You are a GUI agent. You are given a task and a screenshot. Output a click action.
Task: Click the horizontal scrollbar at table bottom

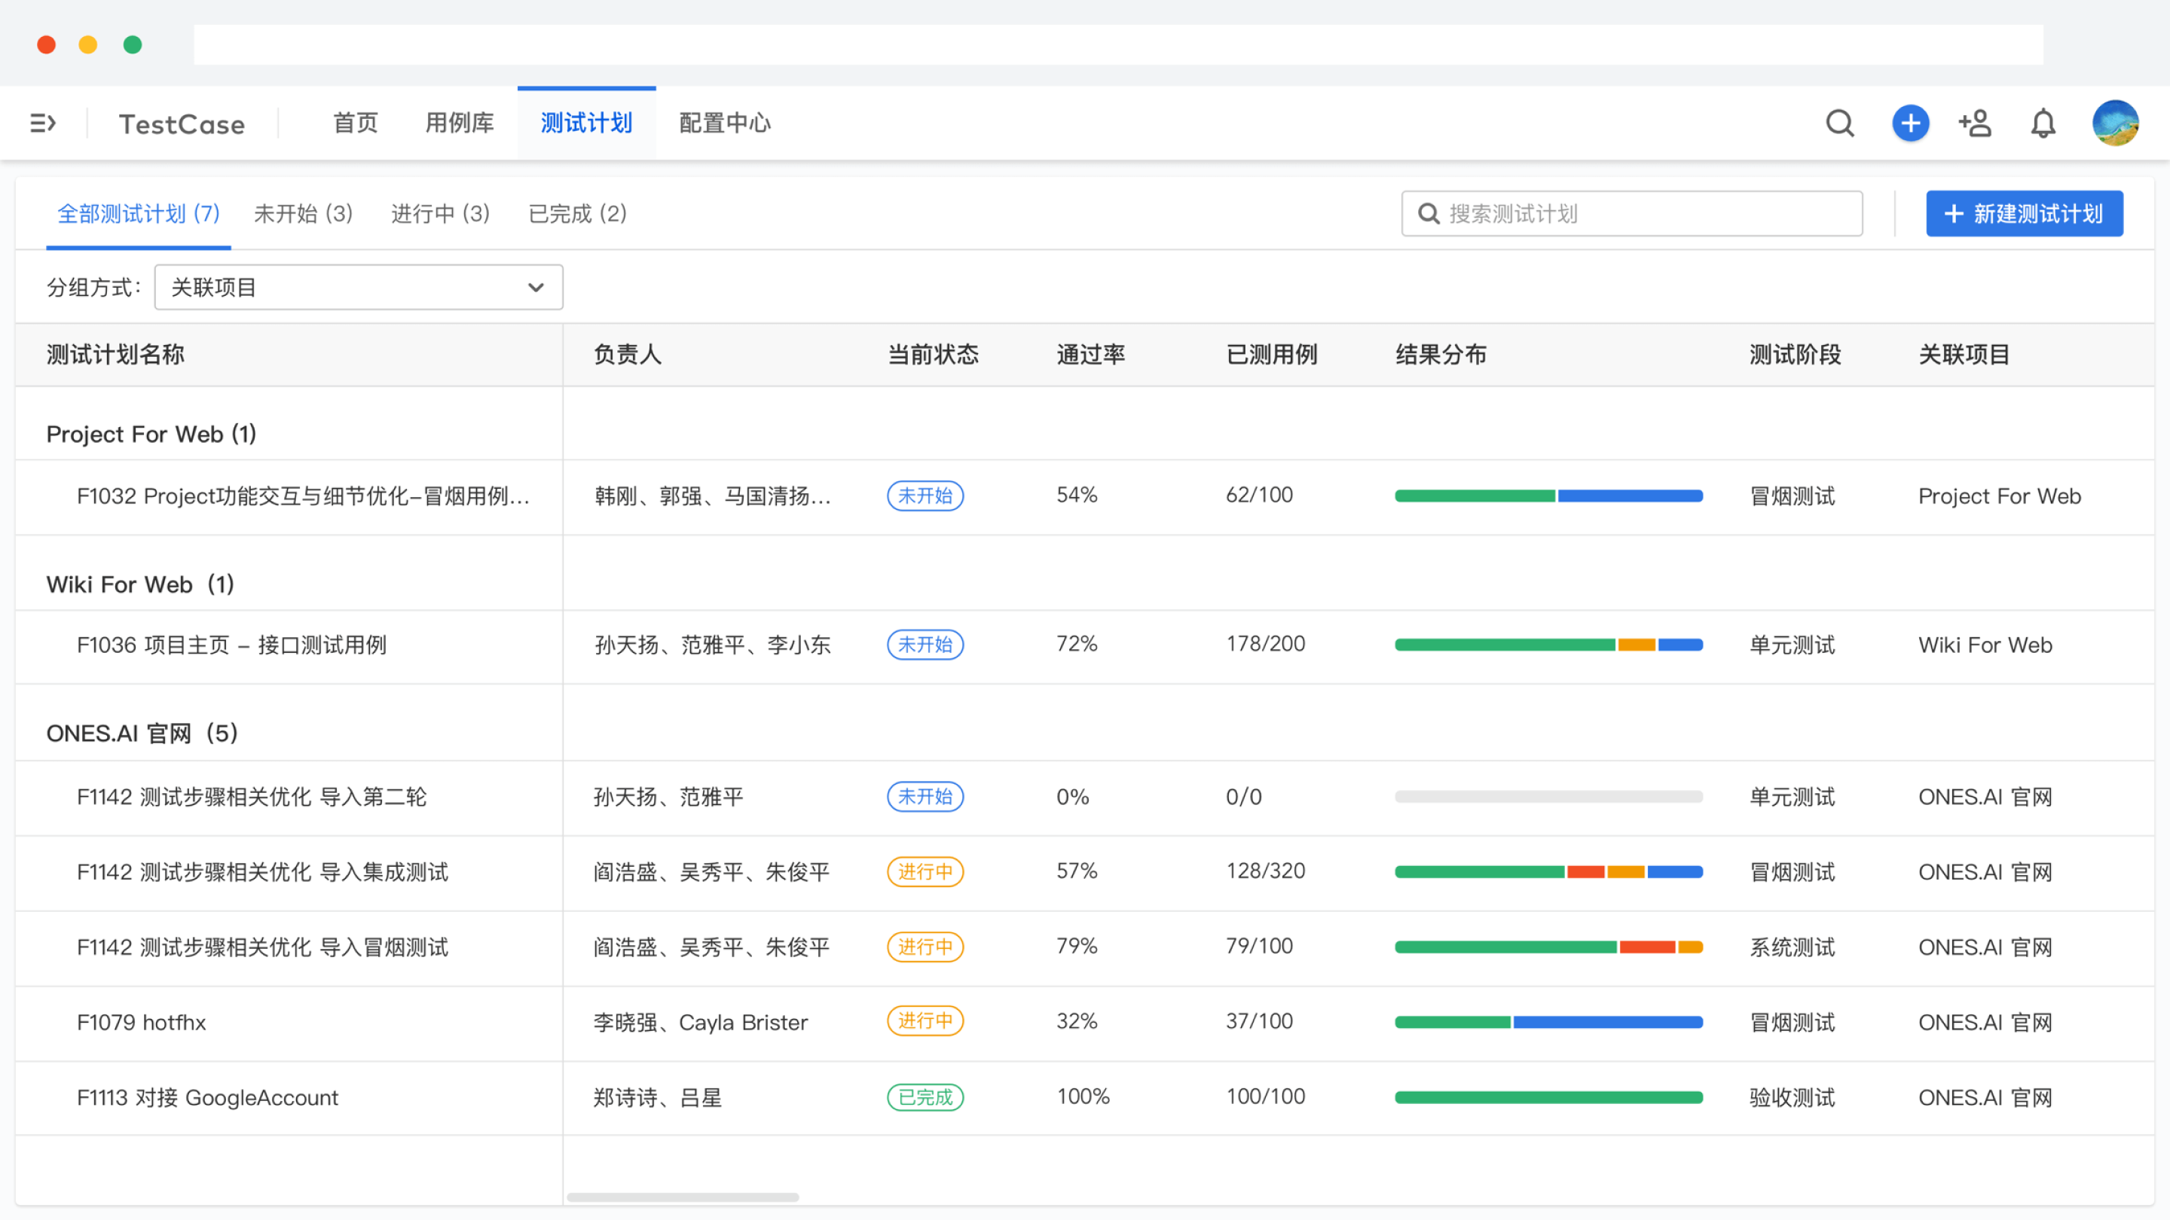click(683, 1197)
